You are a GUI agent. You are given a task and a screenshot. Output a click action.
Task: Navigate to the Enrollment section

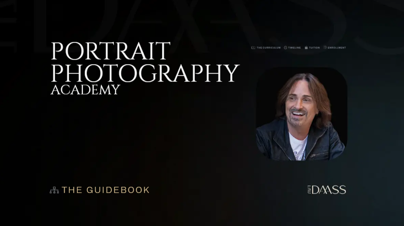336,48
